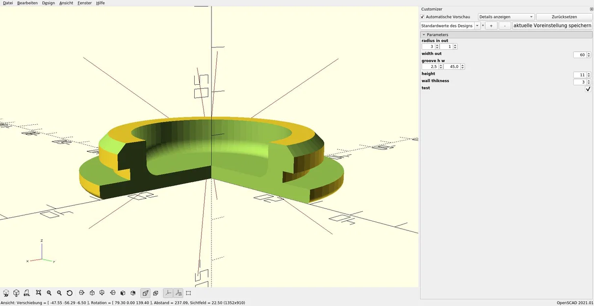
Task: Open the Fenster menu
Action: [x=84, y=3]
